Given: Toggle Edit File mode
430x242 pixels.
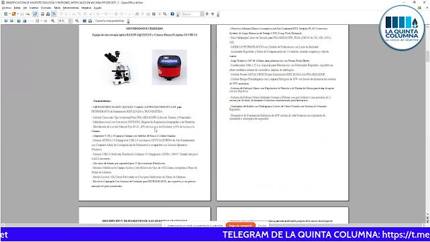Looking at the screenshot, I should [x=35, y=13].
